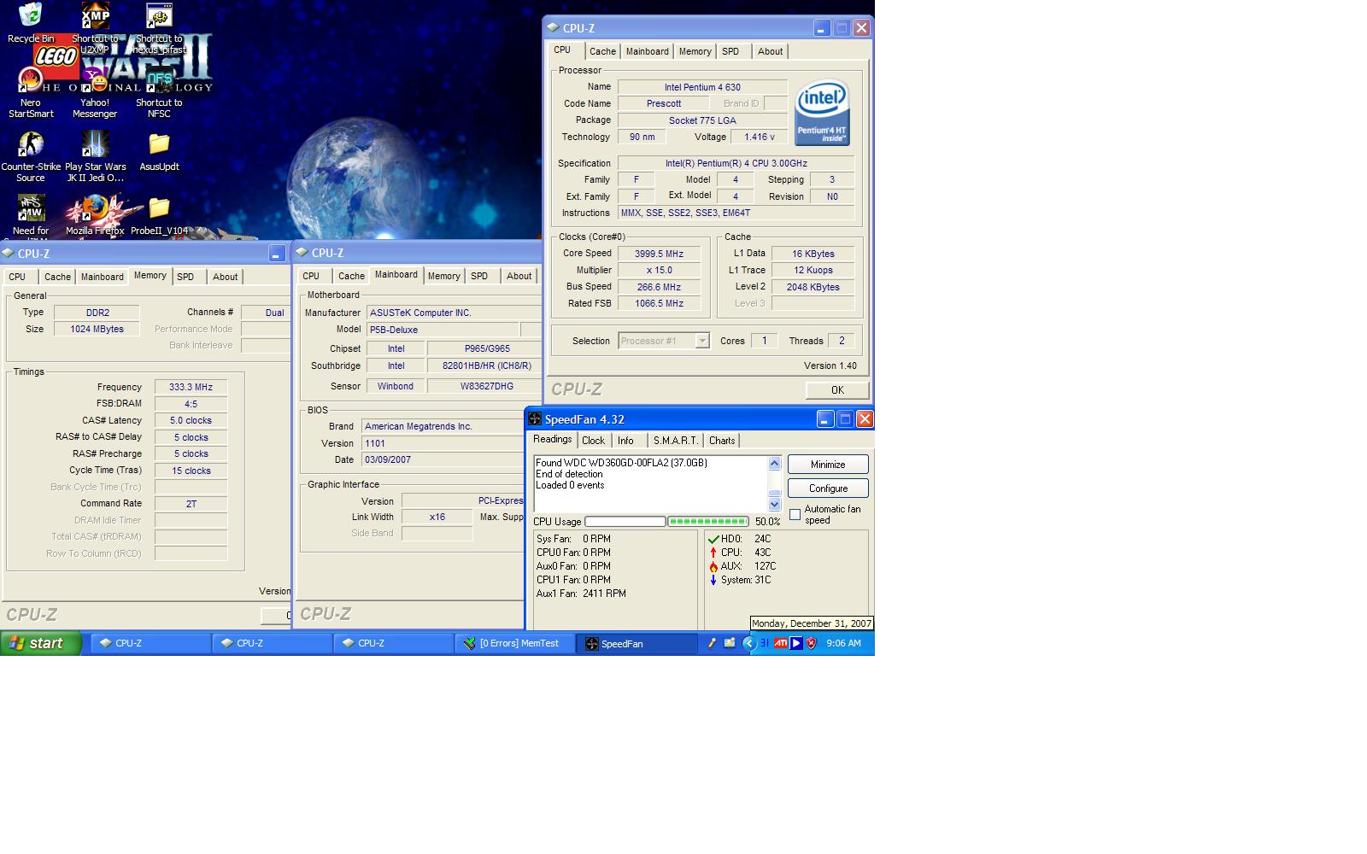The image size is (1367, 854).
Task: Select the Need for Speed MW shortcut
Action: tap(31, 208)
